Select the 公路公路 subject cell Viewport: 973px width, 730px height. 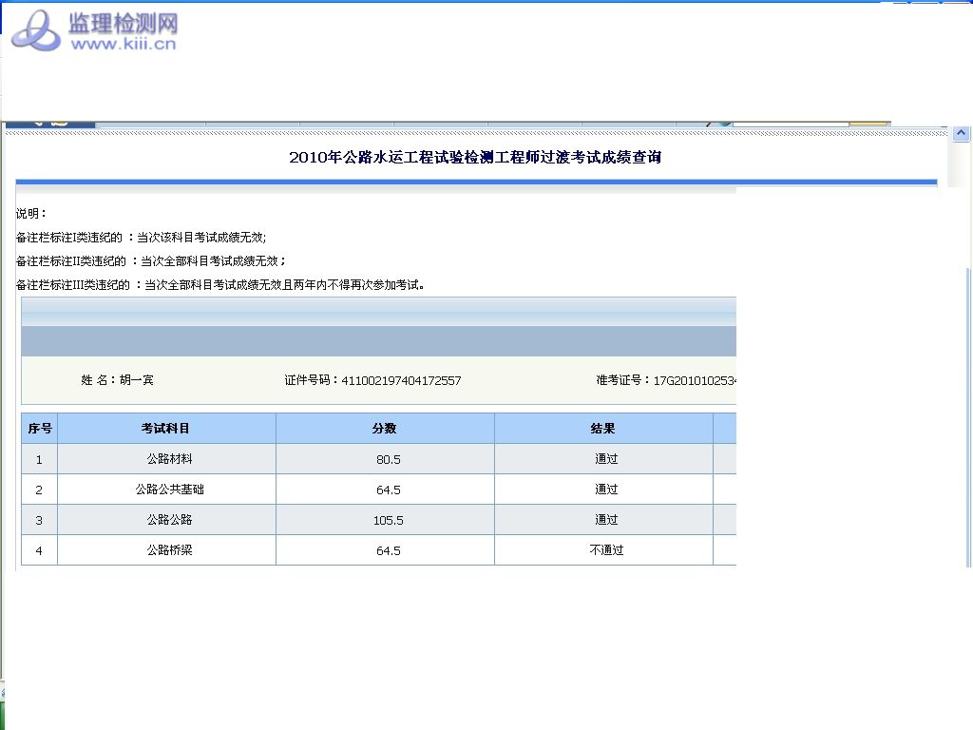click(169, 520)
